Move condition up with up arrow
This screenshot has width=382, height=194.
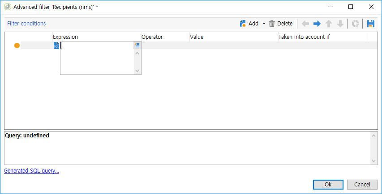coord(329,24)
